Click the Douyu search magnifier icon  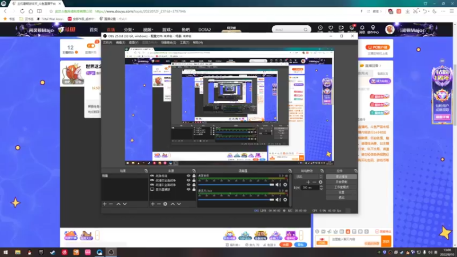click(x=306, y=30)
